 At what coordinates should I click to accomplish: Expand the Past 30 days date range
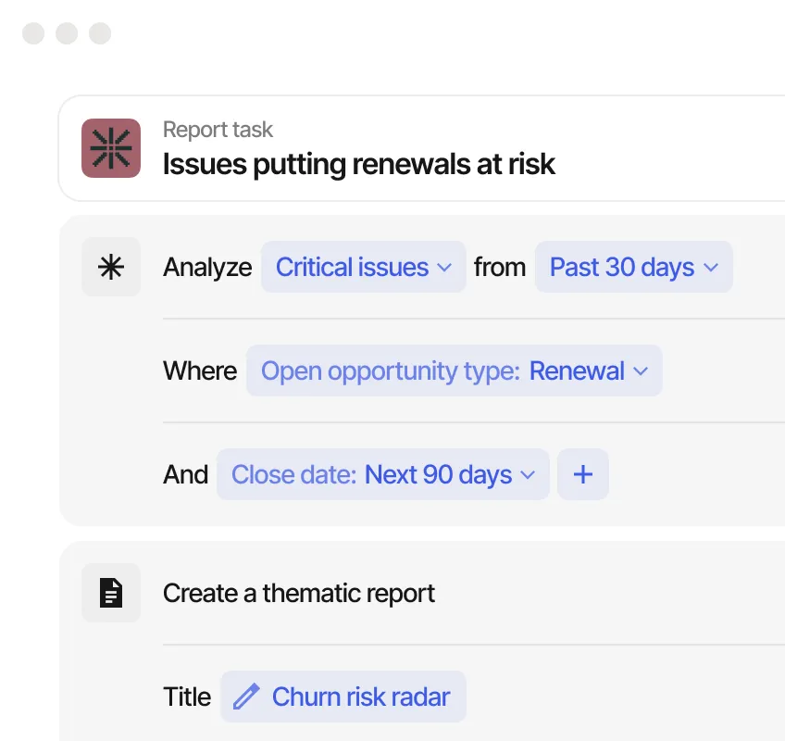[633, 267]
